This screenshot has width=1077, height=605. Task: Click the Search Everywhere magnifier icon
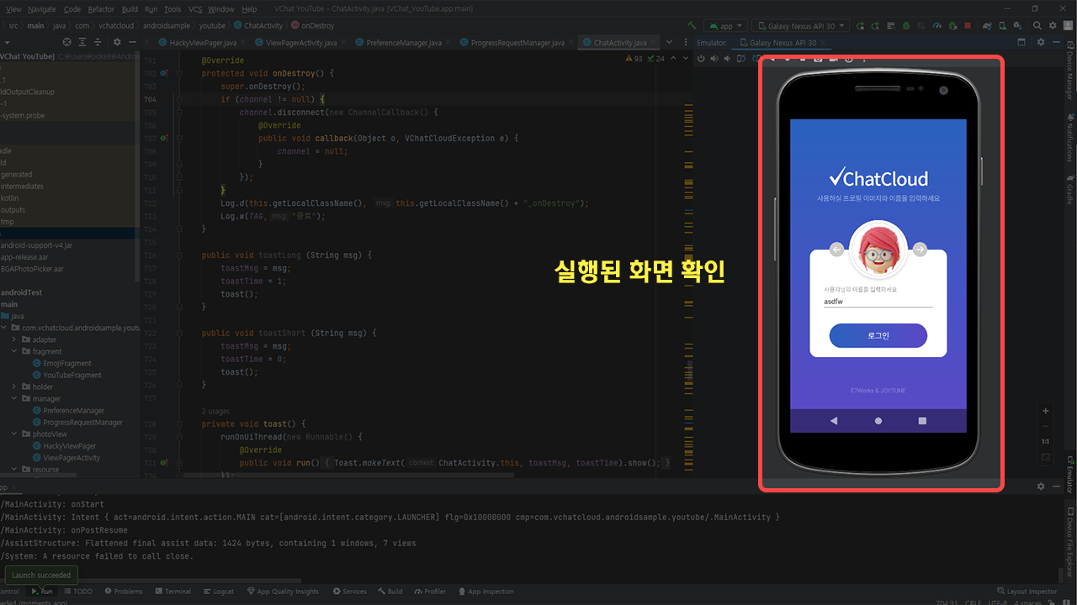pyautogui.click(x=1037, y=25)
